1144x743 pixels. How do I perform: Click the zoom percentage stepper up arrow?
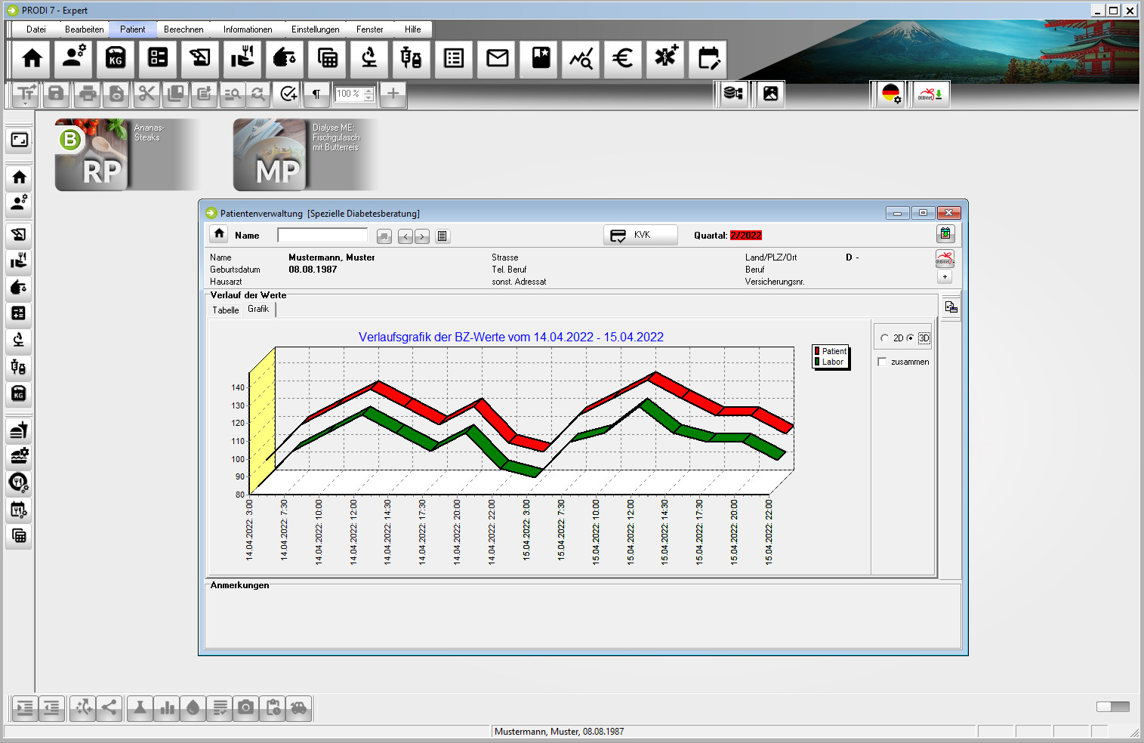(x=368, y=91)
